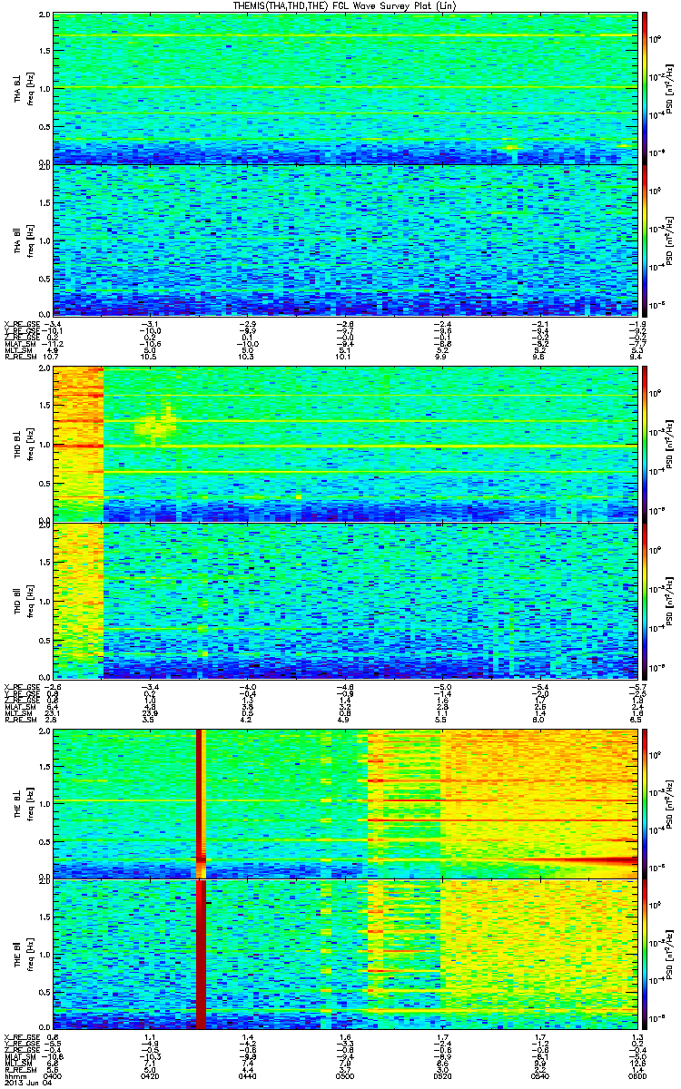The width and height of the screenshot is (681, 1089).
Task: Click the '0.5' frequency tick on THA B|| axis
Action: coord(44,278)
